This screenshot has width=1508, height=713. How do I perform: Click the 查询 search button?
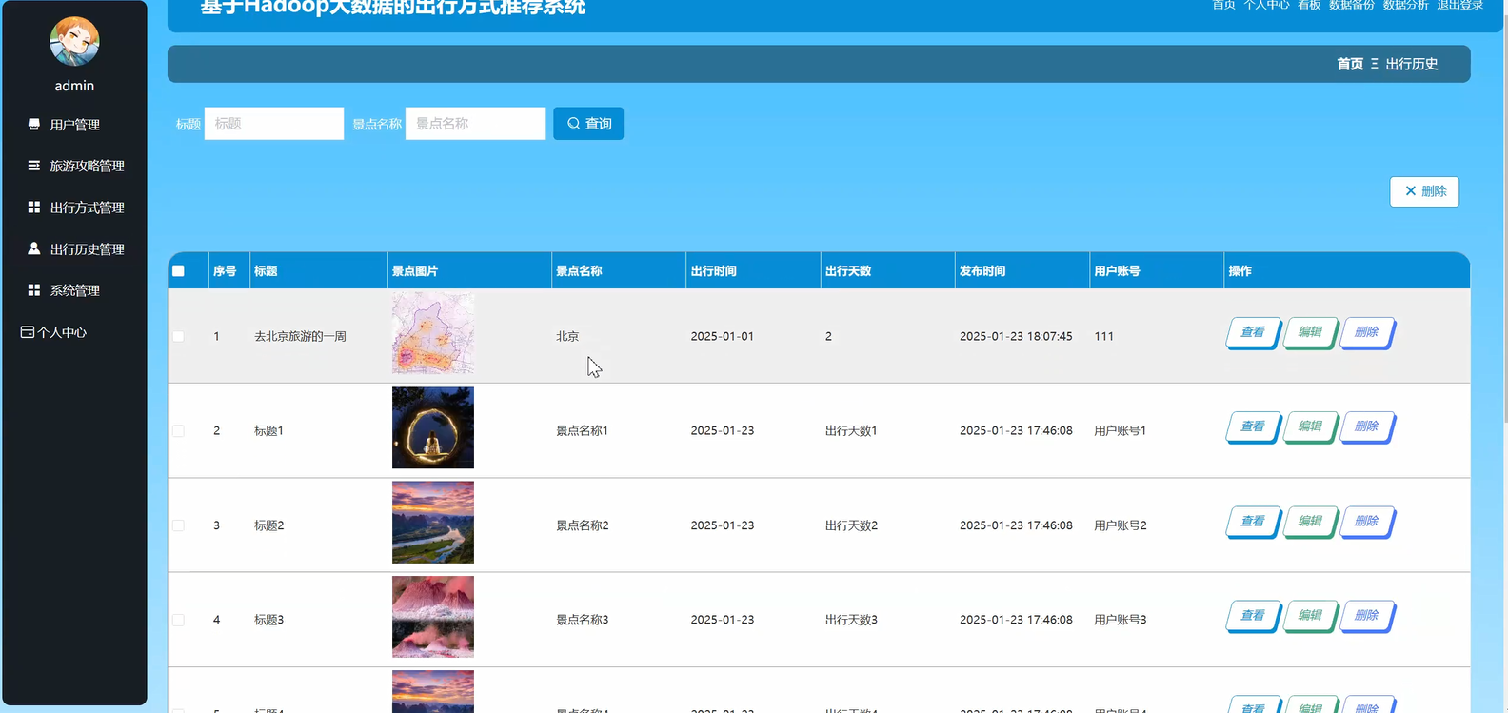click(588, 124)
